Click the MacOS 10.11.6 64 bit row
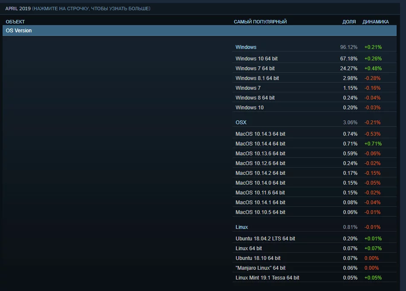 click(x=314, y=193)
